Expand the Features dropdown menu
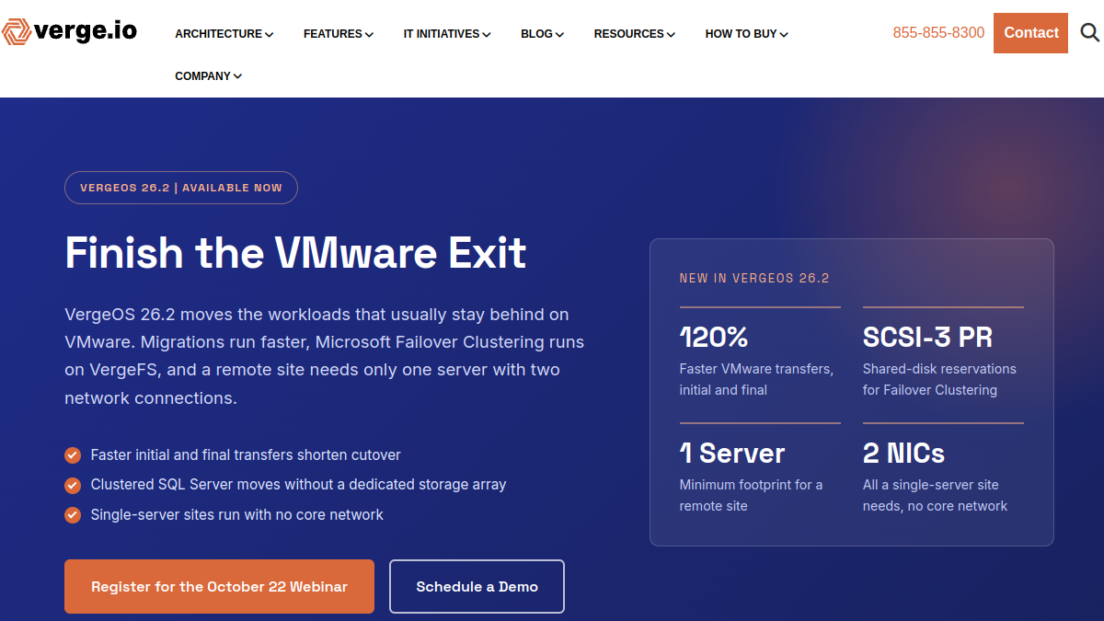The width and height of the screenshot is (1104, 621). tap(339, 34)
